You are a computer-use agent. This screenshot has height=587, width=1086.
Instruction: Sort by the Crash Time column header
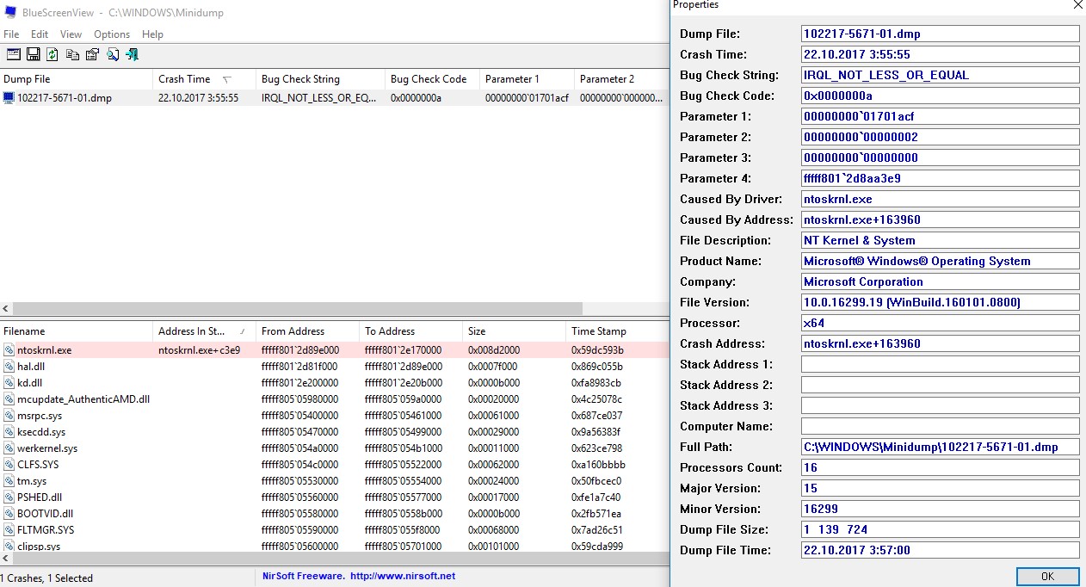coord(206,79)
